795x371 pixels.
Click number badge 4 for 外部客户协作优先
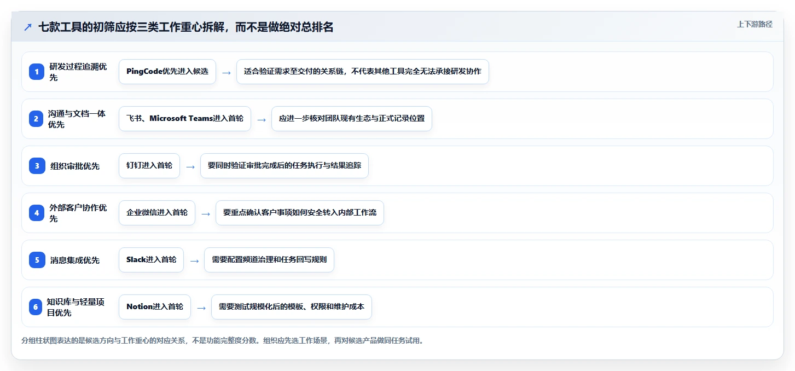point(37,213)
